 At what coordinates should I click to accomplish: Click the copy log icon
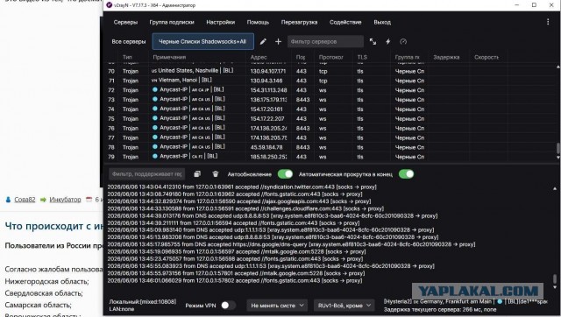[x=197, y=174]
